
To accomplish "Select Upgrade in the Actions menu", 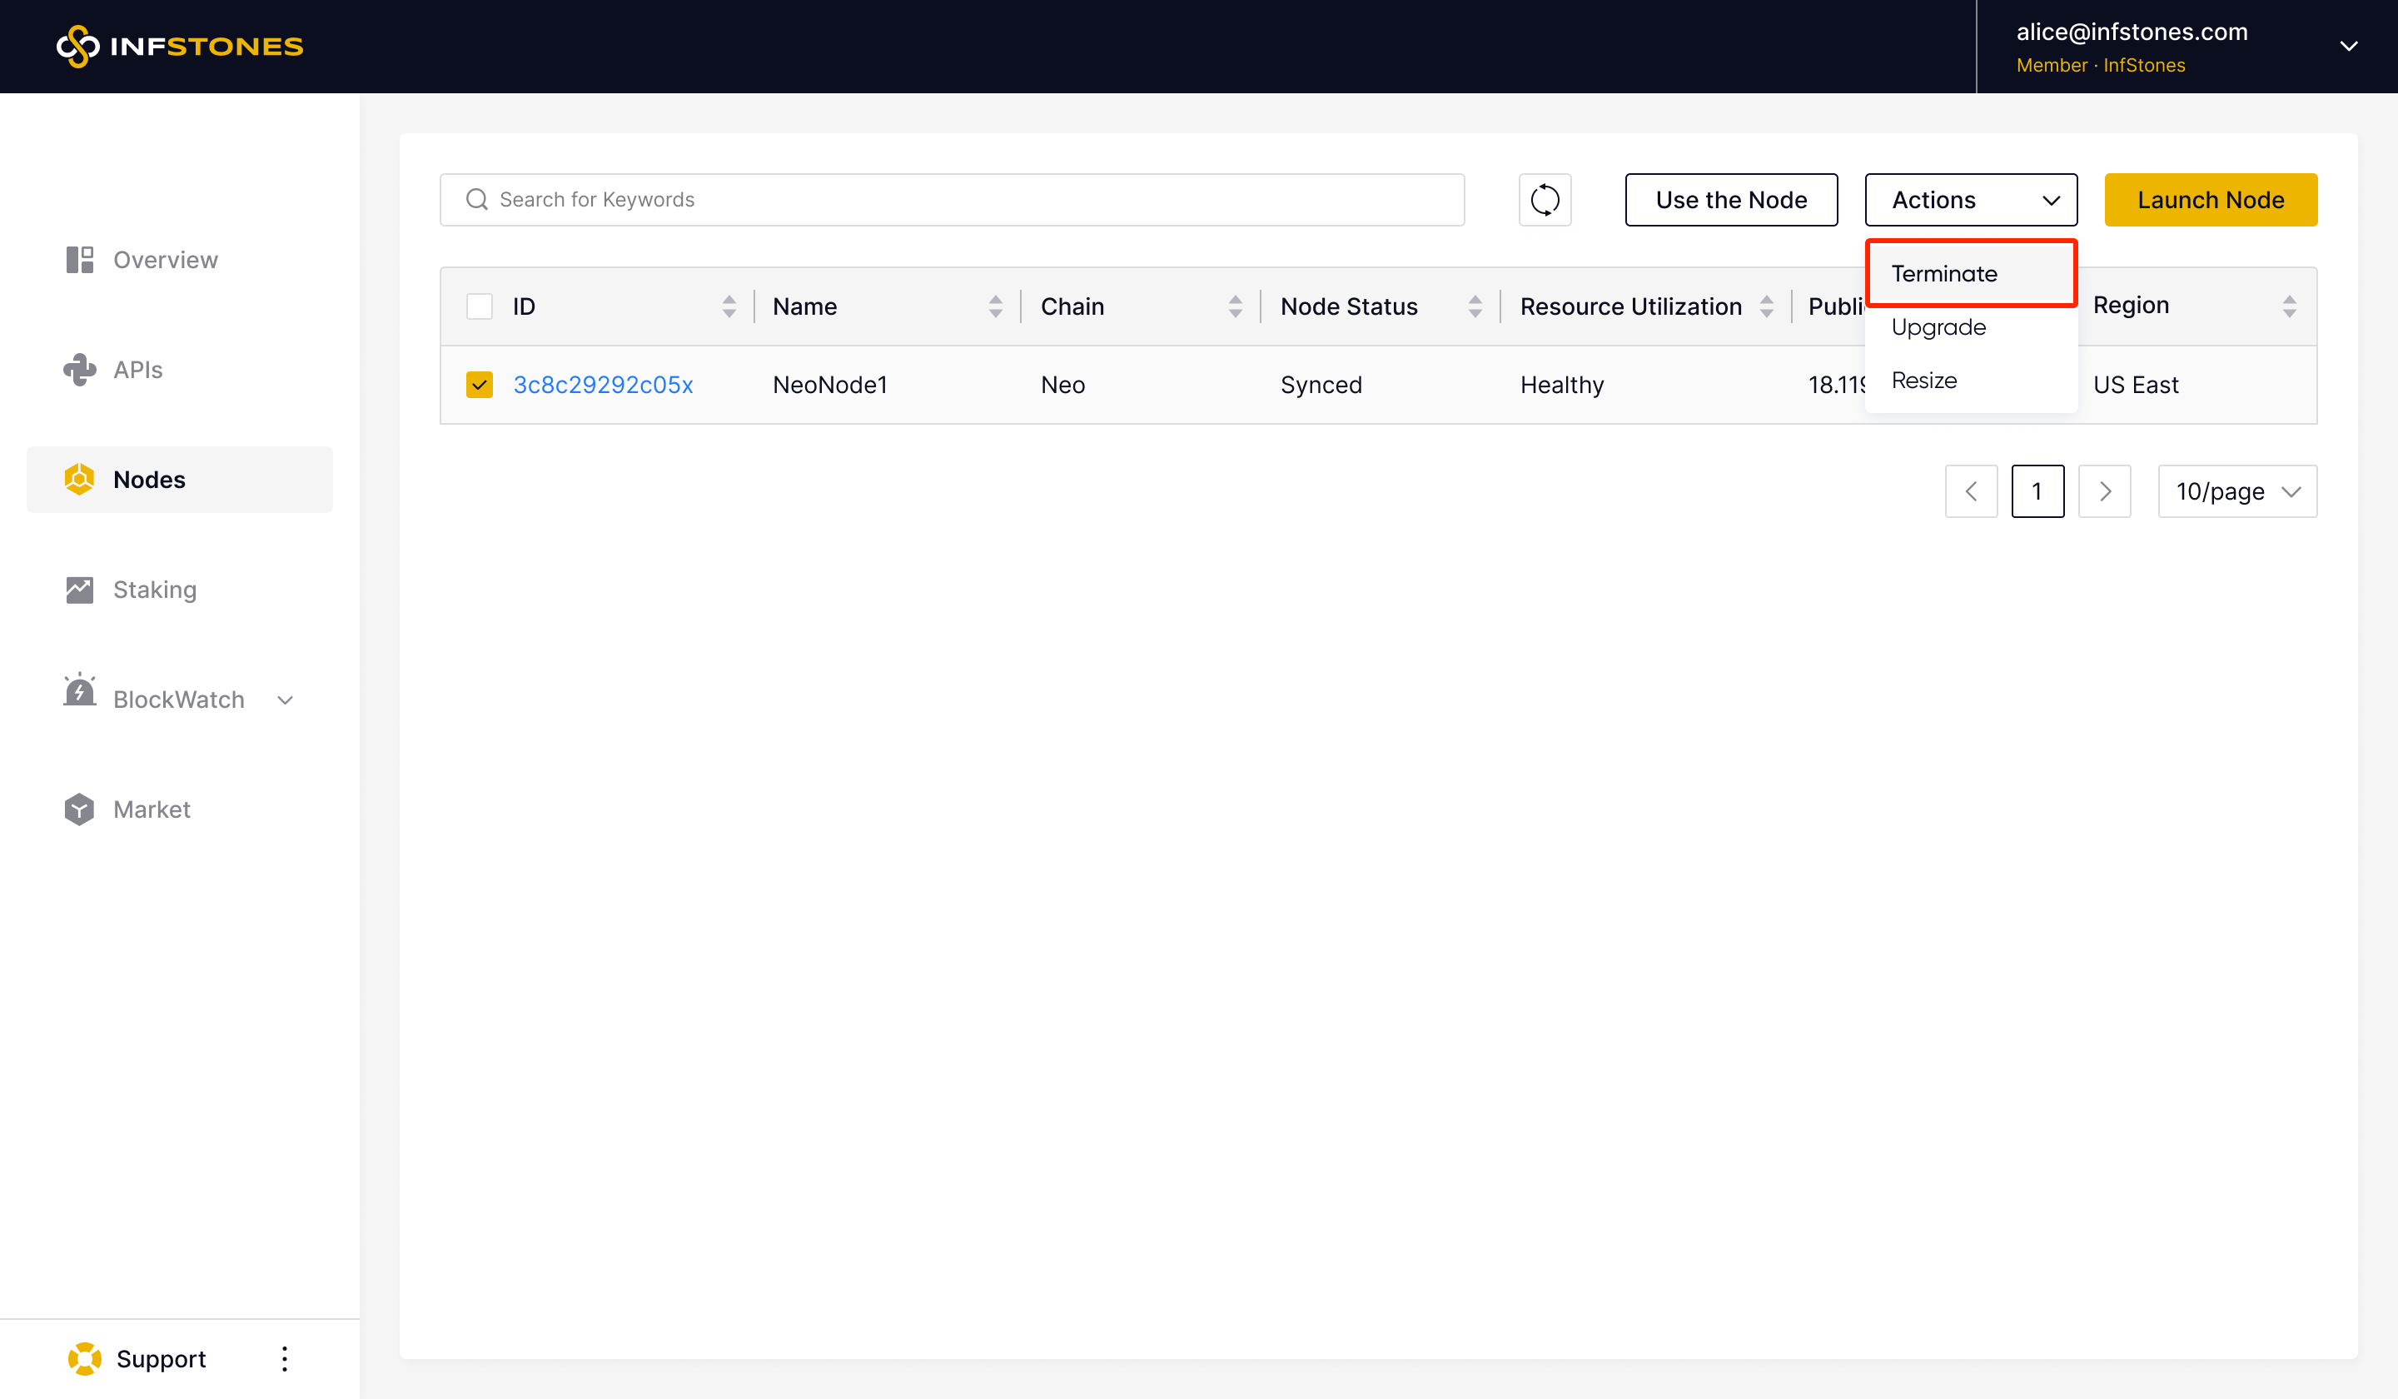I will (1938, 326).
